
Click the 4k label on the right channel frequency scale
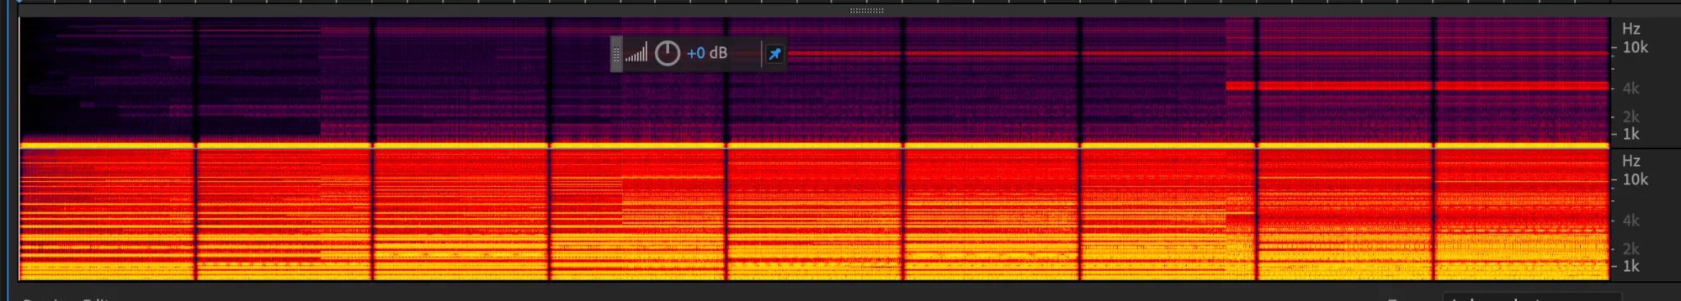(x=1631, y=221)
